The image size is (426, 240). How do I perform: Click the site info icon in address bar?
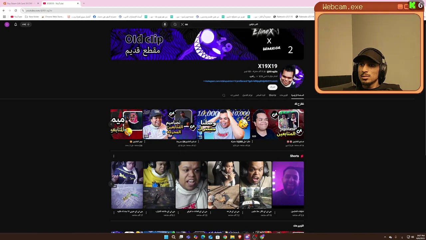pyautogui.click(x=23, y=10)
